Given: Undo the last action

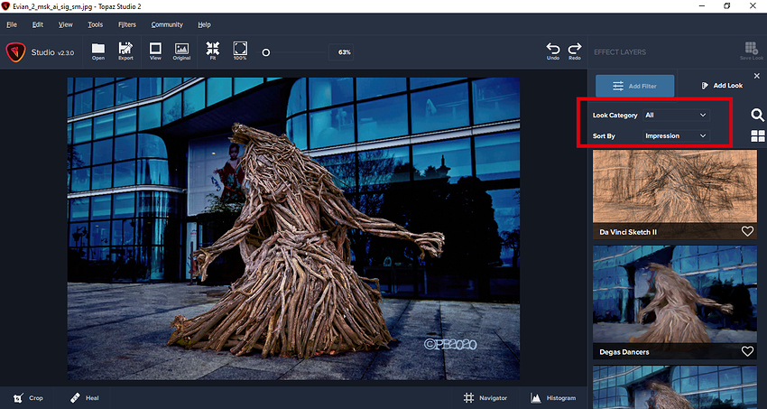Looking at the screenshot, I should pos(553,51).
